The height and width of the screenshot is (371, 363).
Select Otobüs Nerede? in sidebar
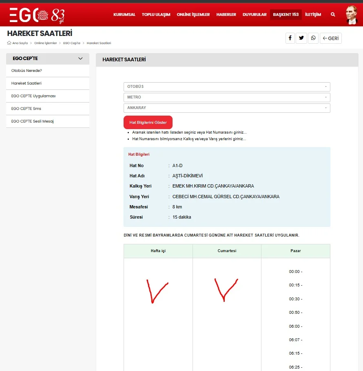pyautogui.click(x=27, y=71)
